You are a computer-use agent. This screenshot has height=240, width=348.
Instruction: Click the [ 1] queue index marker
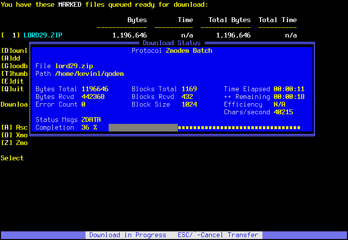pos(11,35)
